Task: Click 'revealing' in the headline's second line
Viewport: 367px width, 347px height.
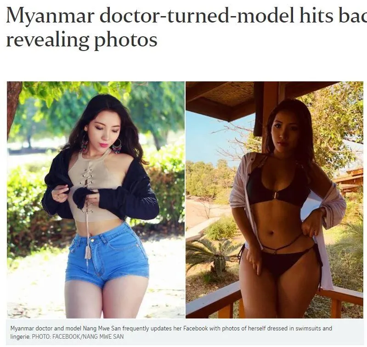Action: pyautogui.click(x=47, y=40)
